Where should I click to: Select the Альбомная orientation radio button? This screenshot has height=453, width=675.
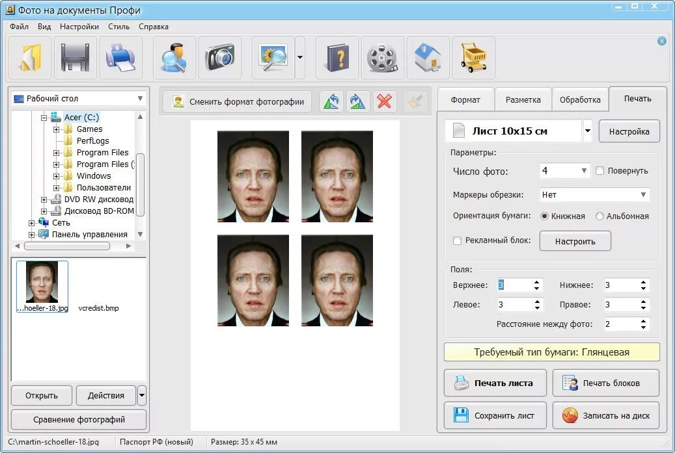coord(599,216)
